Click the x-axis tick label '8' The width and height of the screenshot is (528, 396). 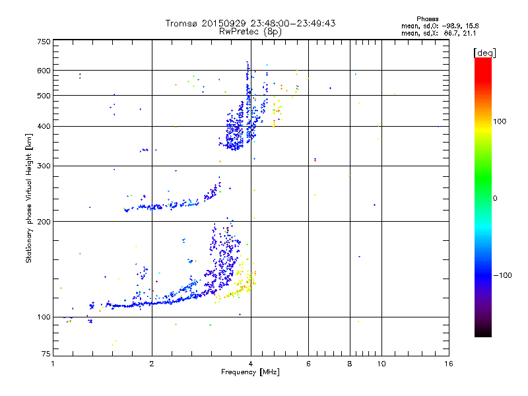click(350, 364)
